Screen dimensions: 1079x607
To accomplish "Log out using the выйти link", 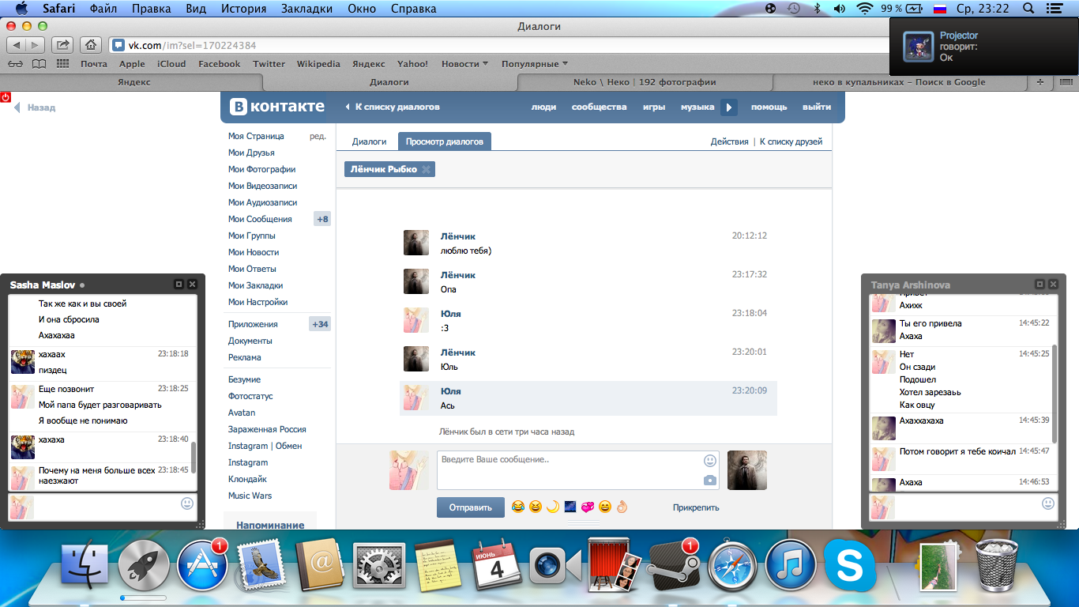I will tap(817, 107).
